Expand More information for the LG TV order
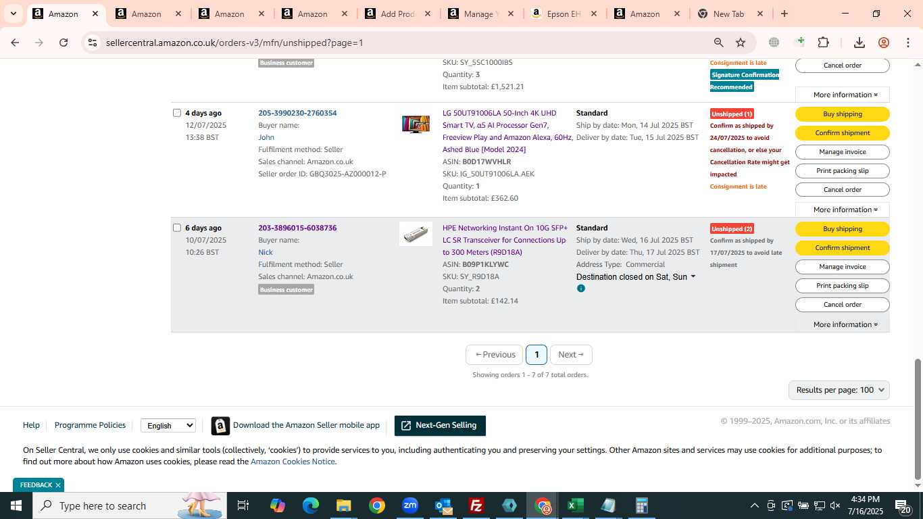 843,209
